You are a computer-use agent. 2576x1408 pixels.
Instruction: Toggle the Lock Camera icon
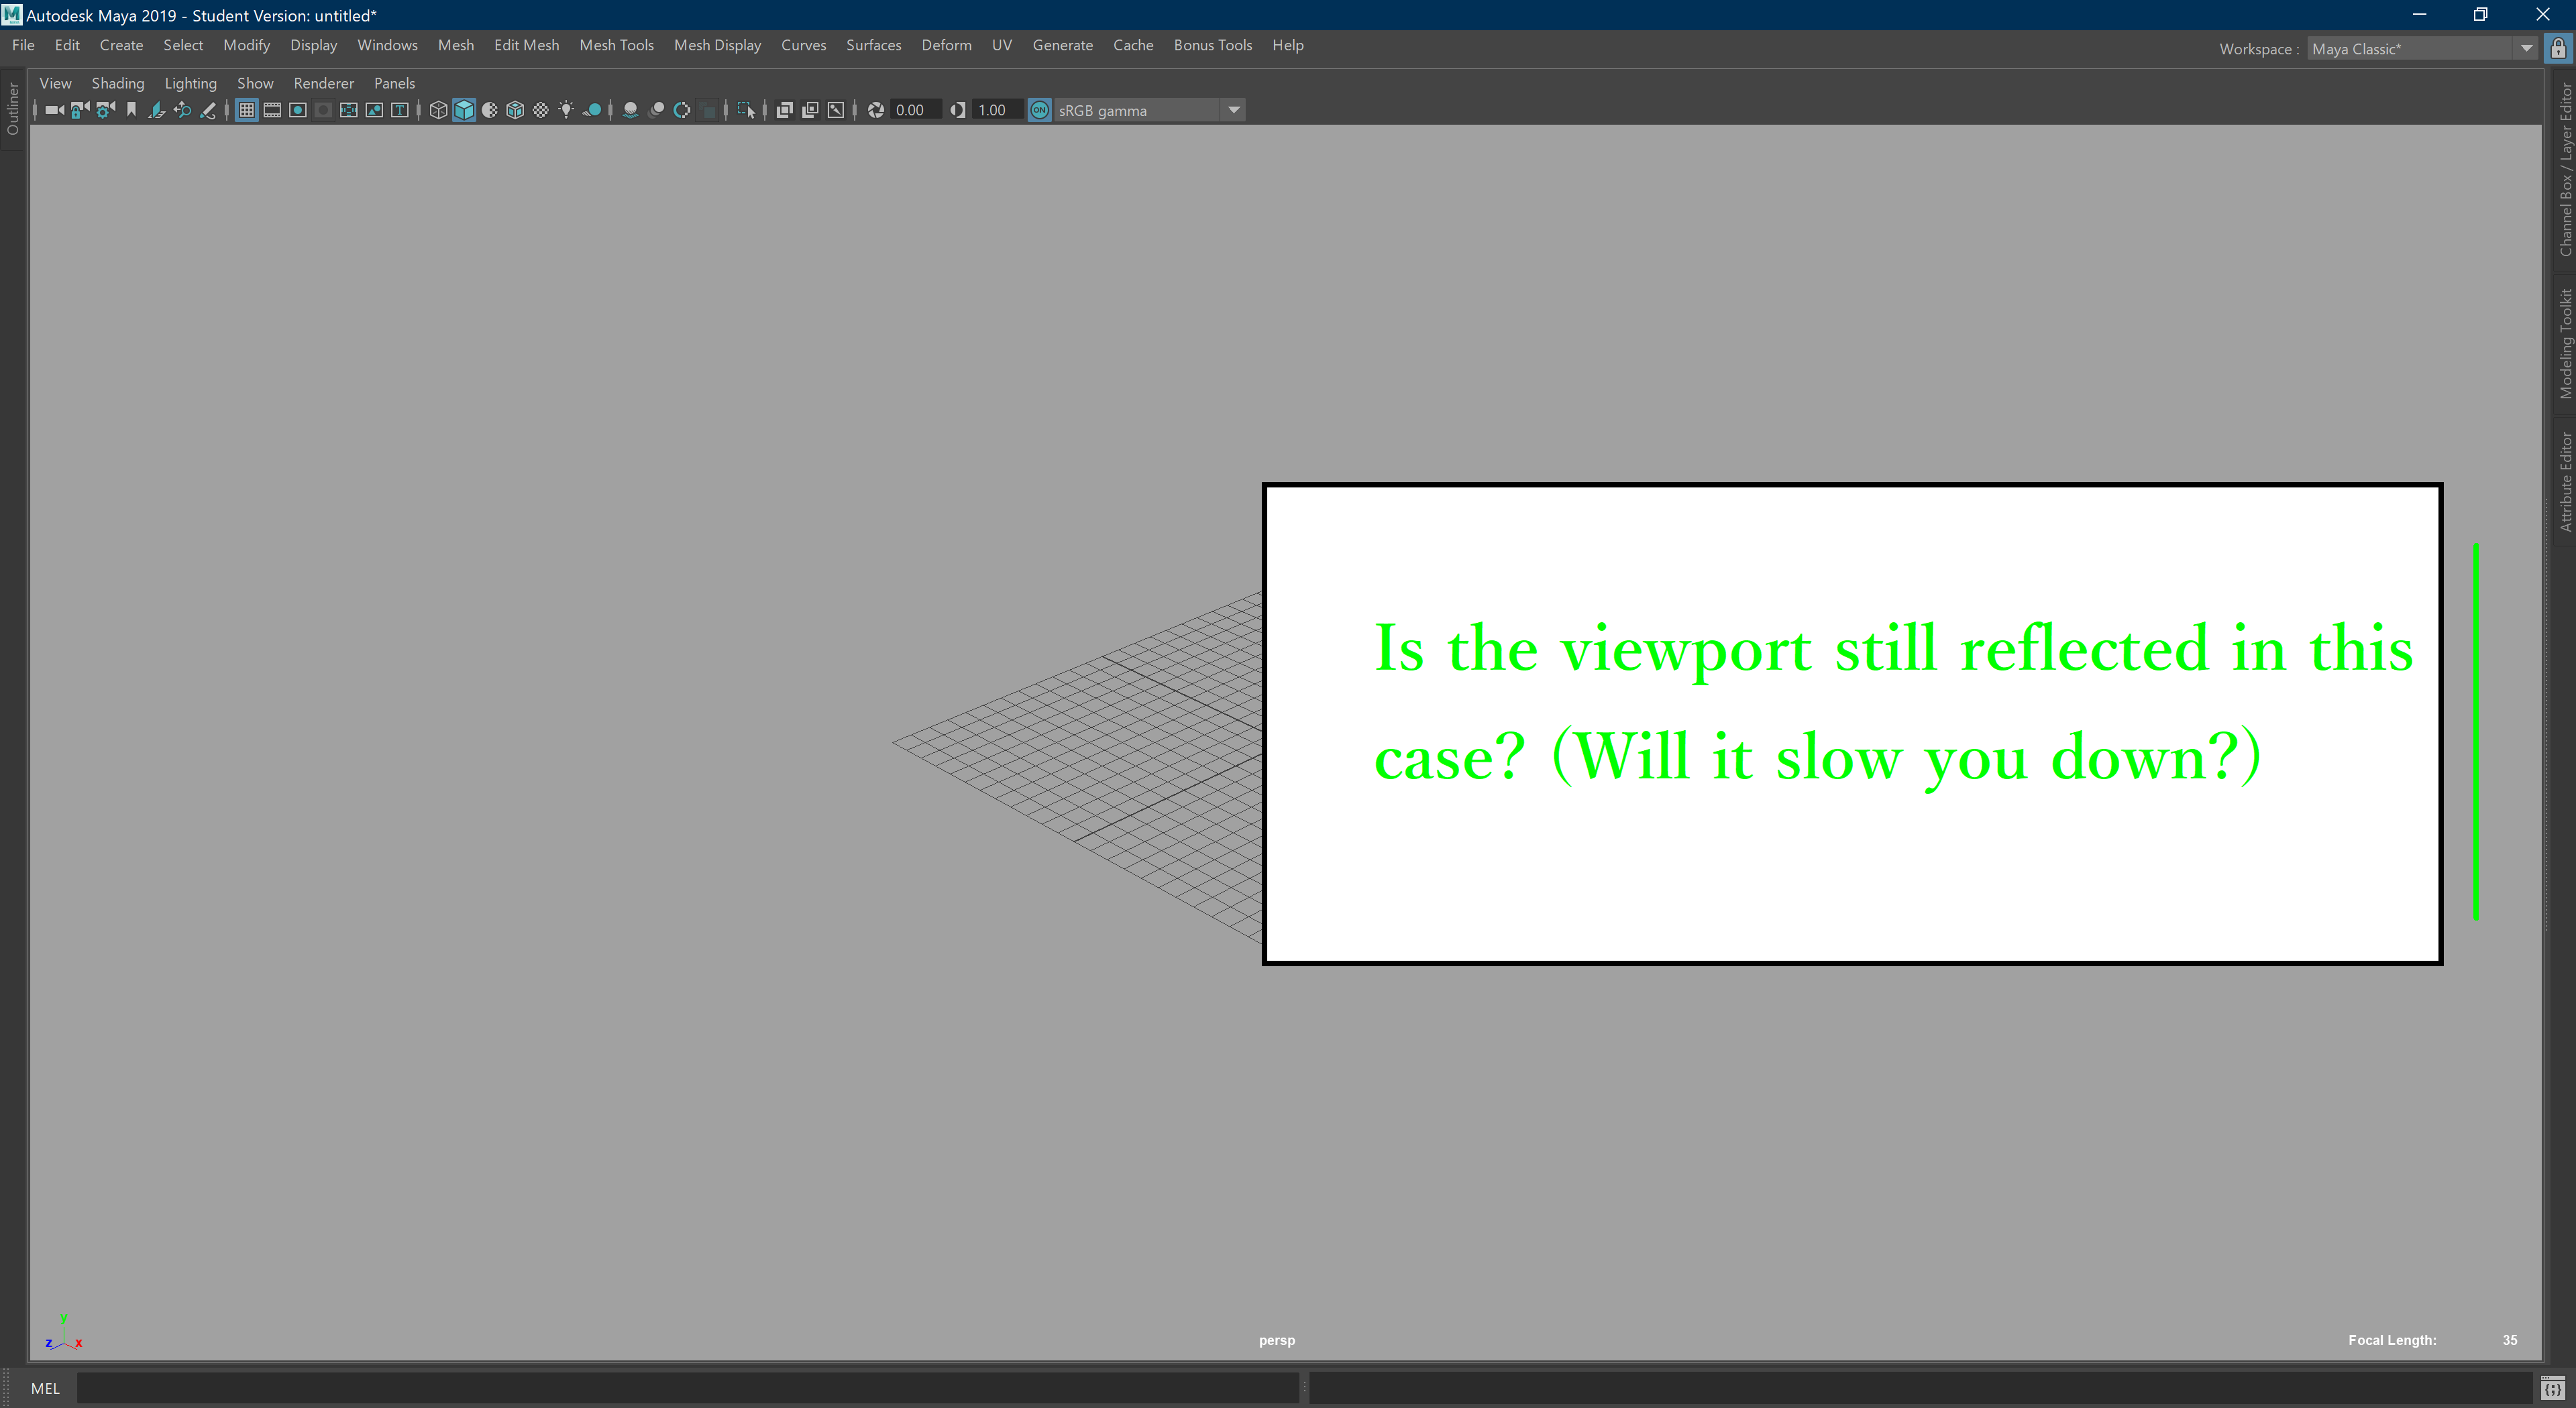(x=80, y=110)
